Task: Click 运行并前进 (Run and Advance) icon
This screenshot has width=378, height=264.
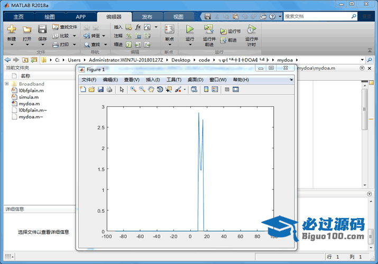Action: [209, 29]
